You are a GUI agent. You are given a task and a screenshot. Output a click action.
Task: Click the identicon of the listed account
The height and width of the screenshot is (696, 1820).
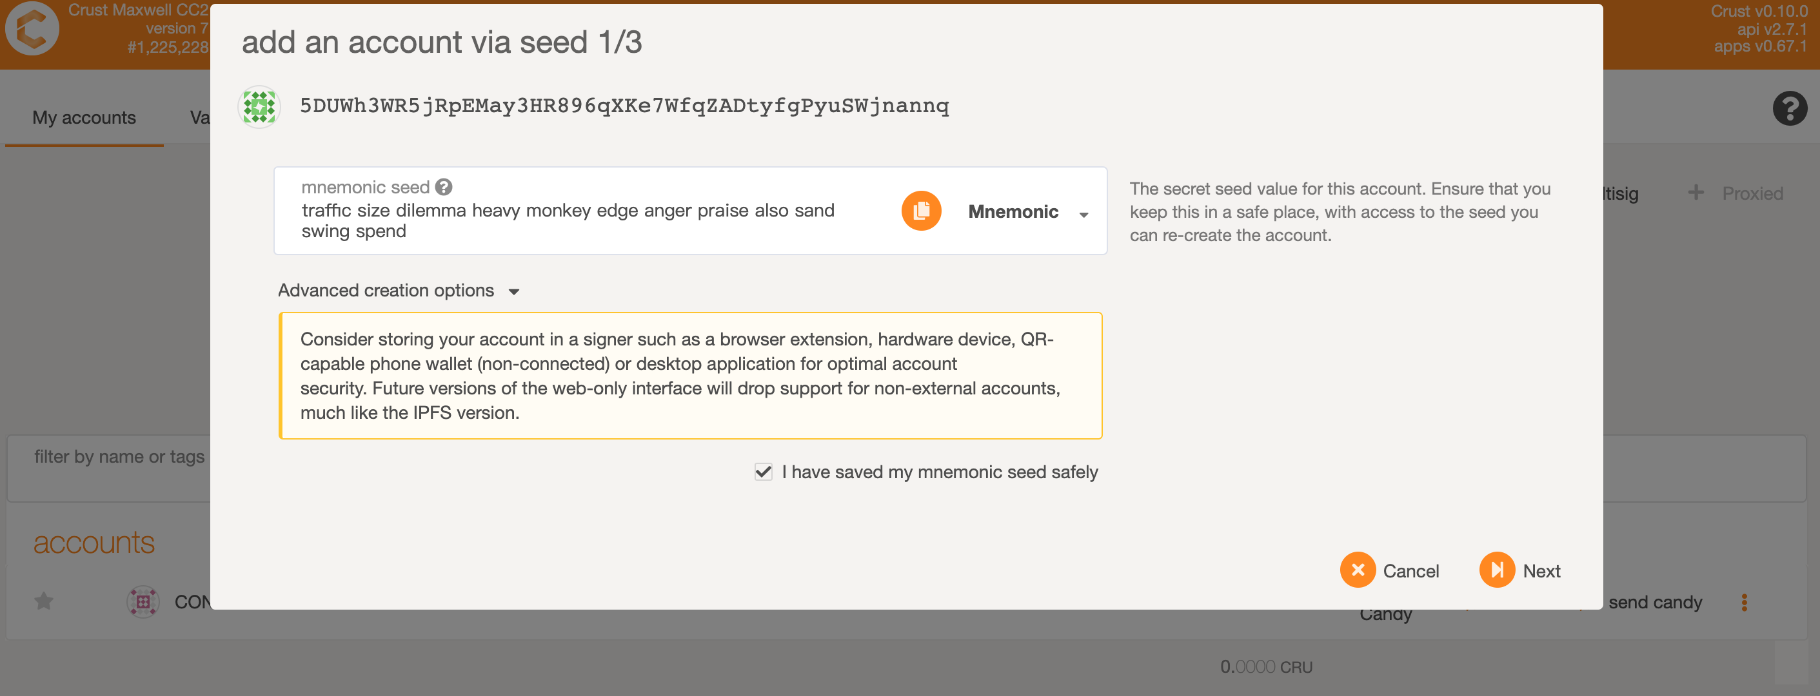(143, 602)
